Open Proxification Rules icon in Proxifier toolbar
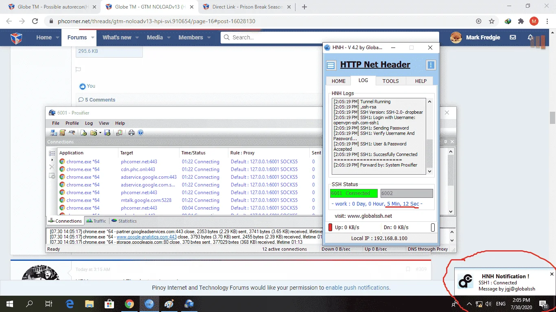The image size is (556, 312). [63, 132]
